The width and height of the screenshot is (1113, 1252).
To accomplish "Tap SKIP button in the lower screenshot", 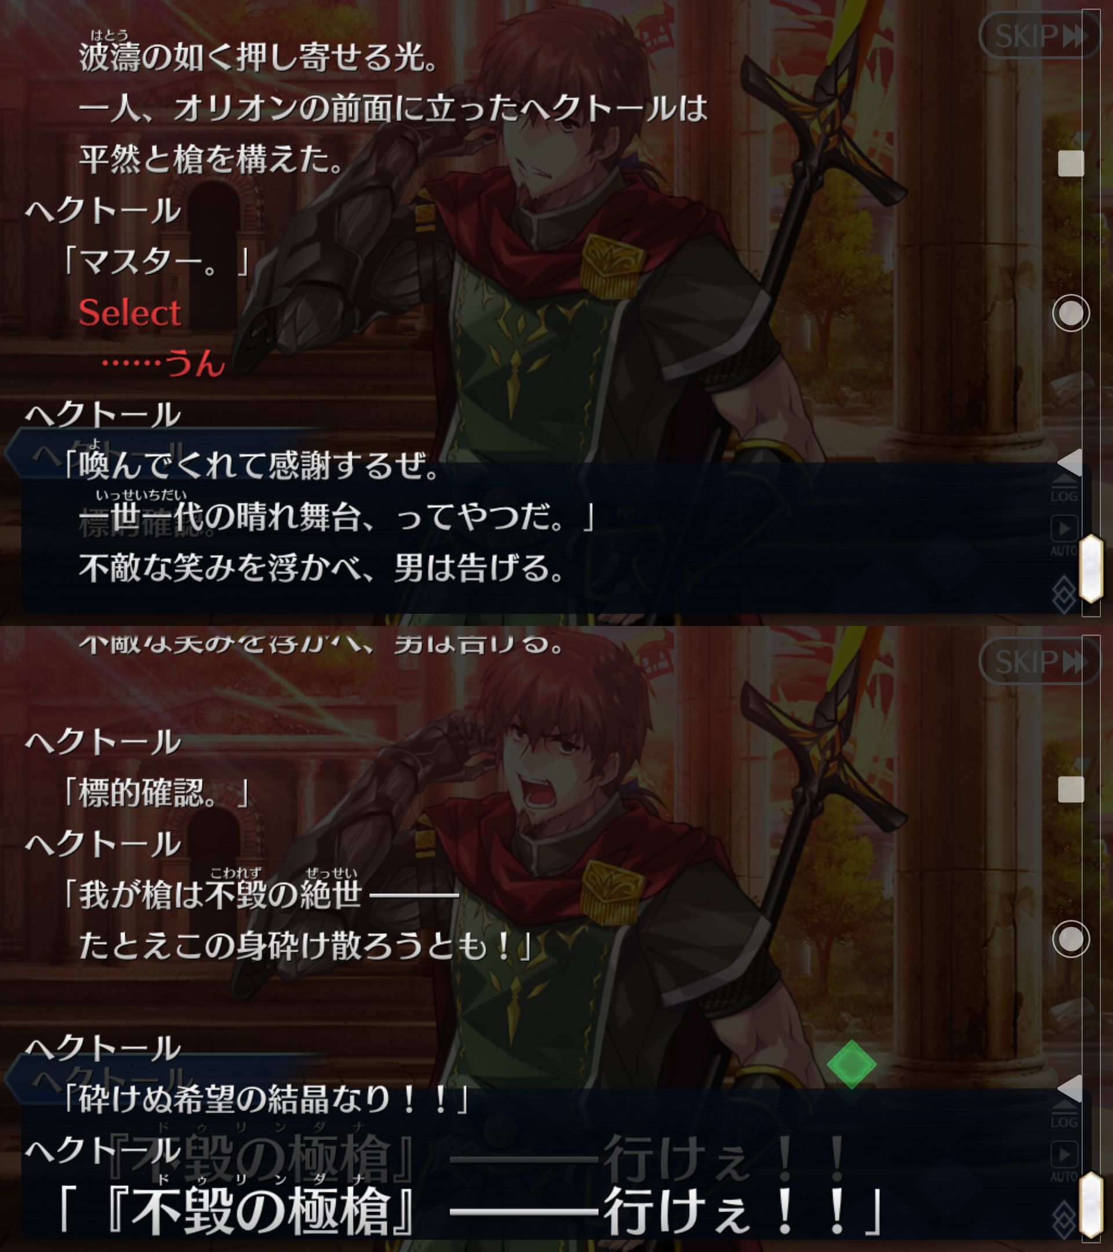I will click(x=1039, y=661).
